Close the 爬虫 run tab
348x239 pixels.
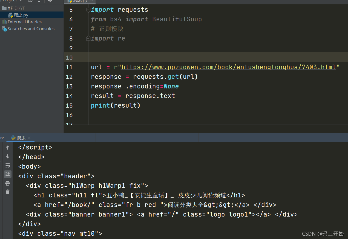click(x=29, y=138)
